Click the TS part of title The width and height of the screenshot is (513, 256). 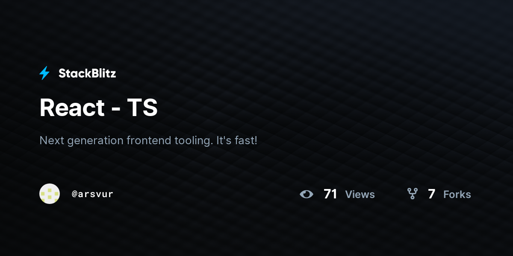pos(143,108)
